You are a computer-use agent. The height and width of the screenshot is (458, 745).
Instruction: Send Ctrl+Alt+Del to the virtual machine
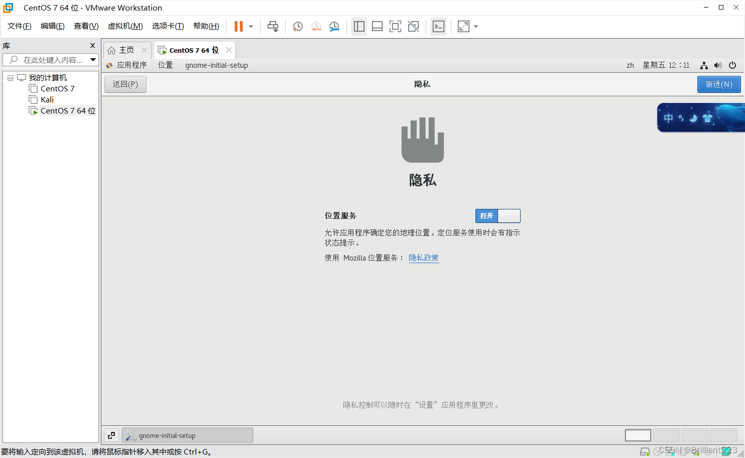(273, 27)
